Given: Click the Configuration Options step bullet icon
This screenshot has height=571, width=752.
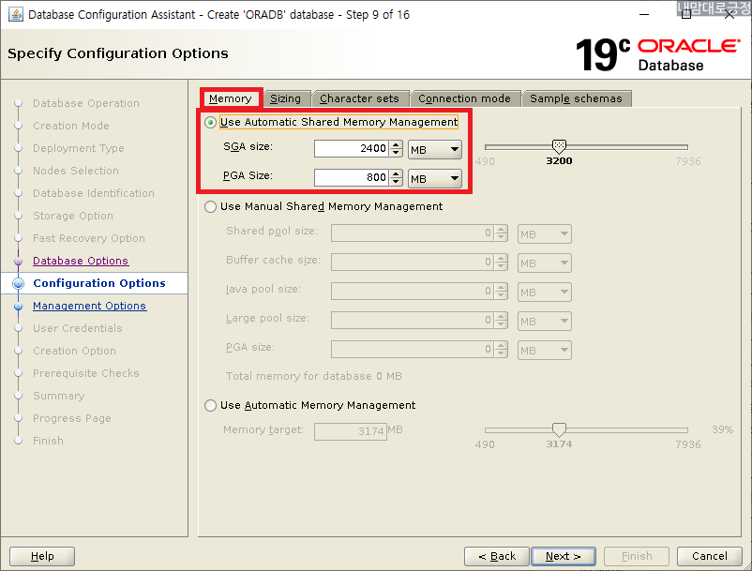Looking at the screenshot, I should [x=18, y=283].
